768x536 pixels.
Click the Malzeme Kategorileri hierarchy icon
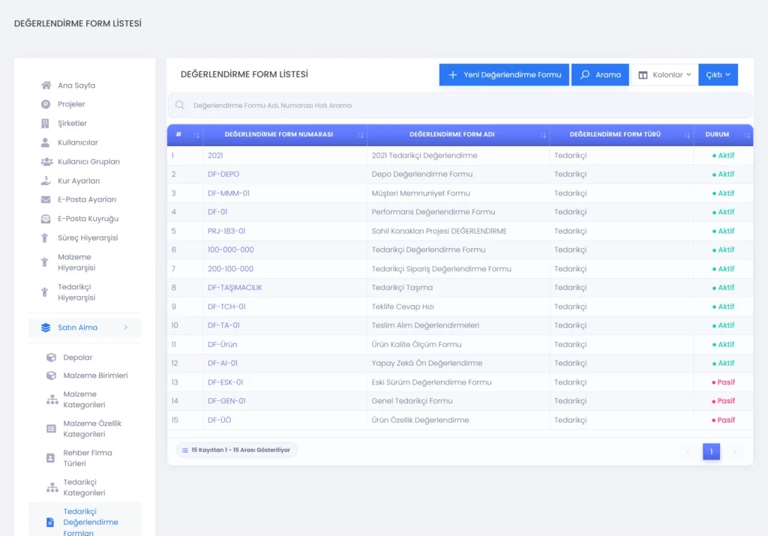pyautogui.click(x=52, y=400)
